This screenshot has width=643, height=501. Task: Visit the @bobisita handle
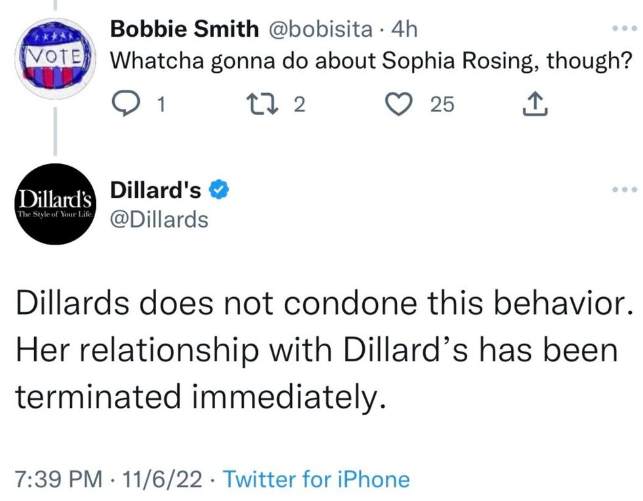click(318, 28)
